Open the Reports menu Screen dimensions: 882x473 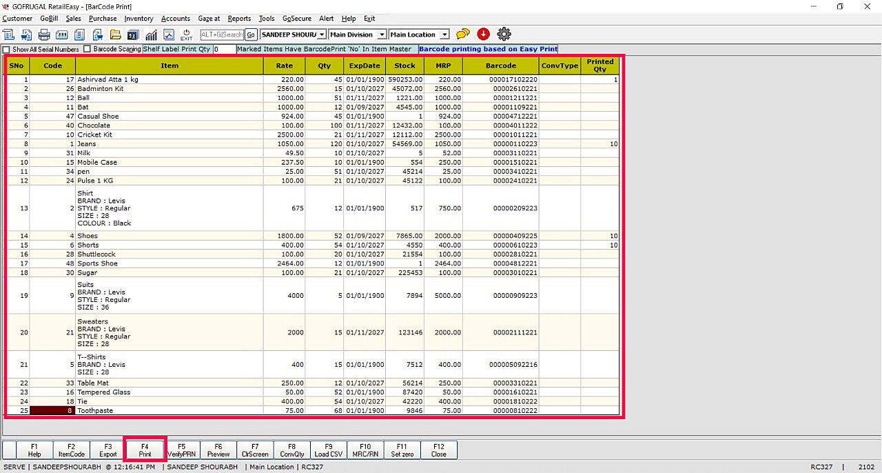click(239, 19)
